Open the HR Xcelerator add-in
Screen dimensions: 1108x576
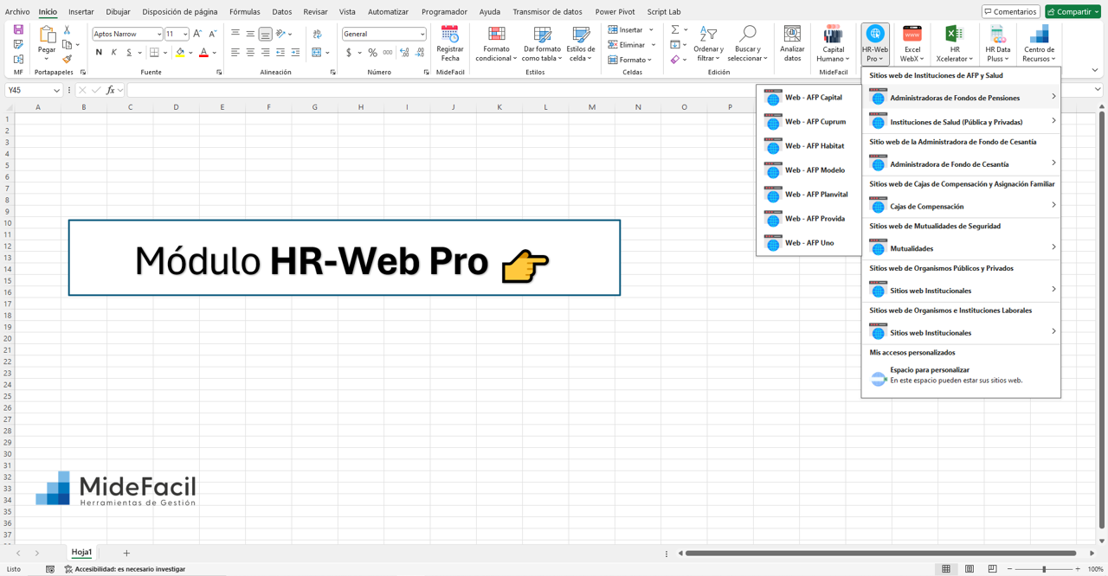(x=954, y=43)
